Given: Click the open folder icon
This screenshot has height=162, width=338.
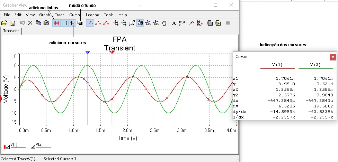Looking at the screenshot, I should pyautogui.click(x=4, y=23).
